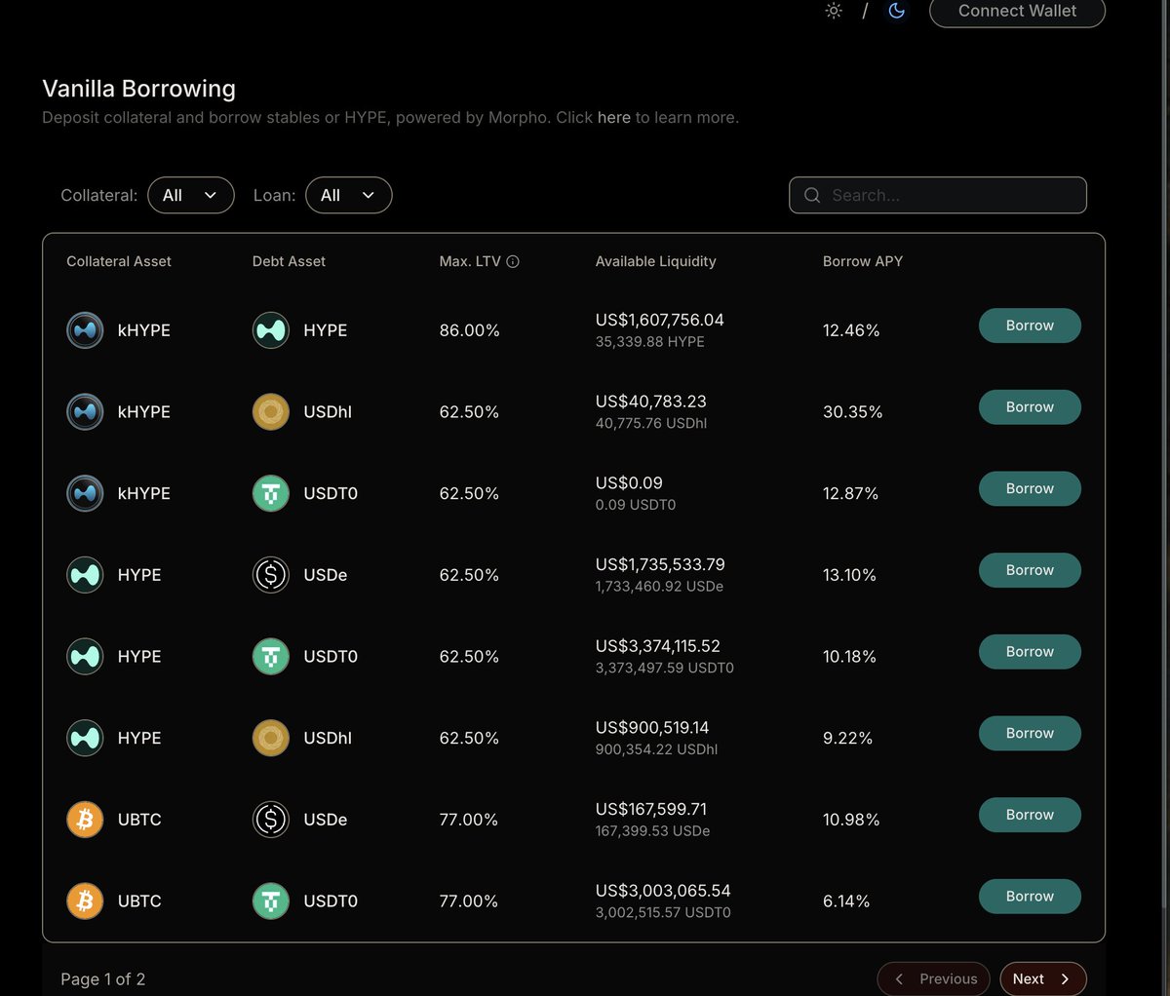
Task: Select US$1,735,533.79 liquidity value
Action: point(660,564)
